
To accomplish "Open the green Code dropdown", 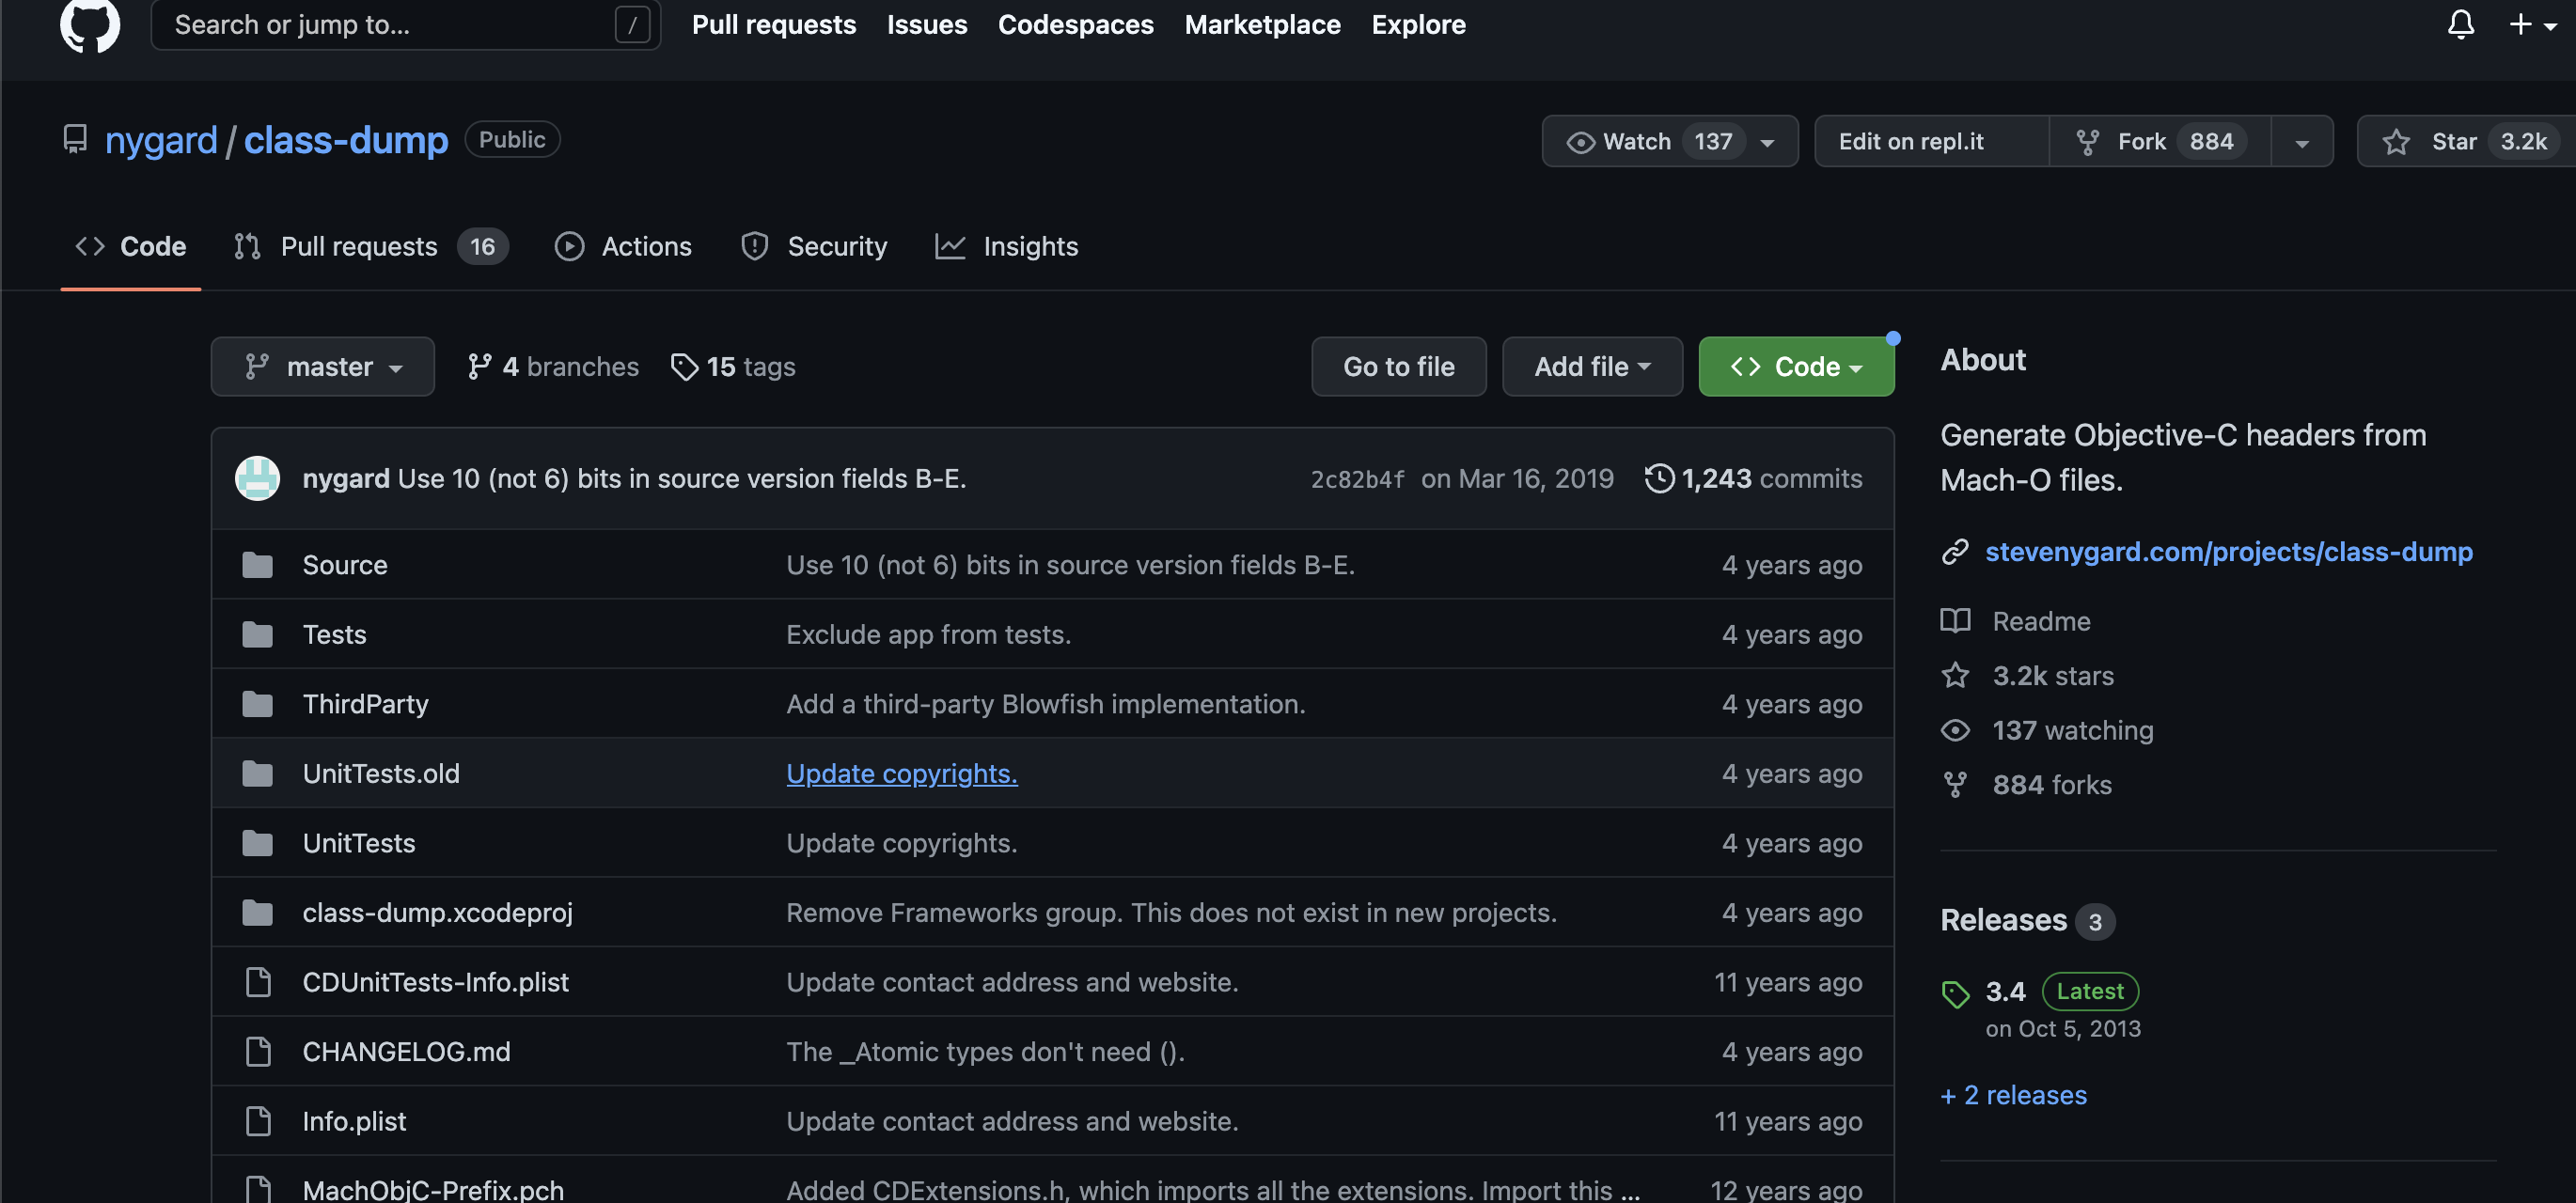I will 1795,367.
